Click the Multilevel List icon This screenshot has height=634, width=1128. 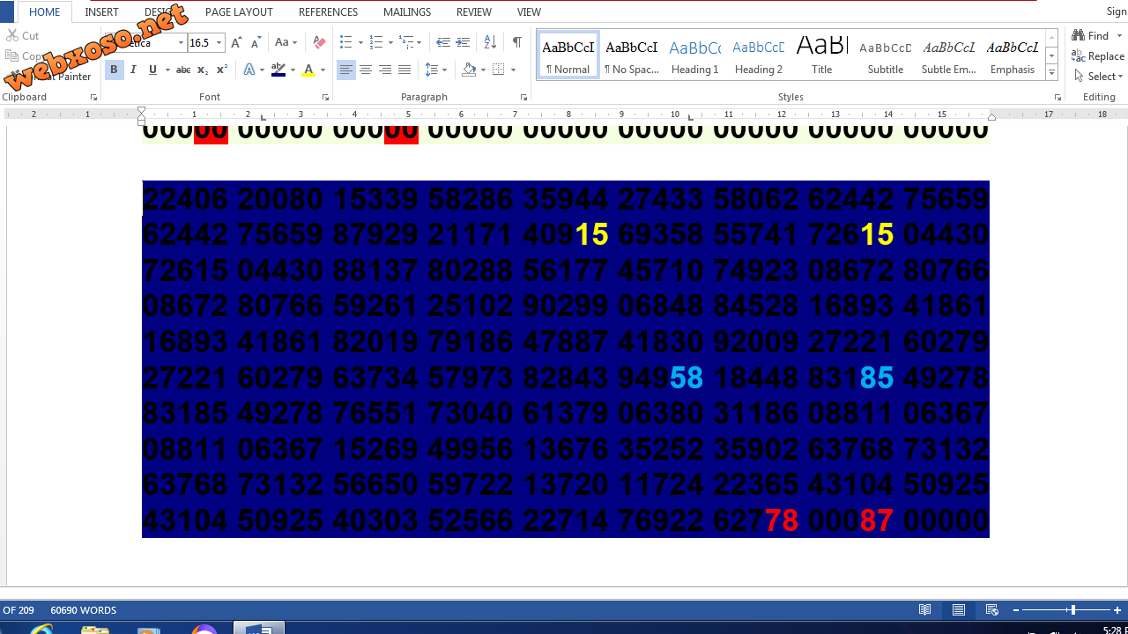click(406, 42)
